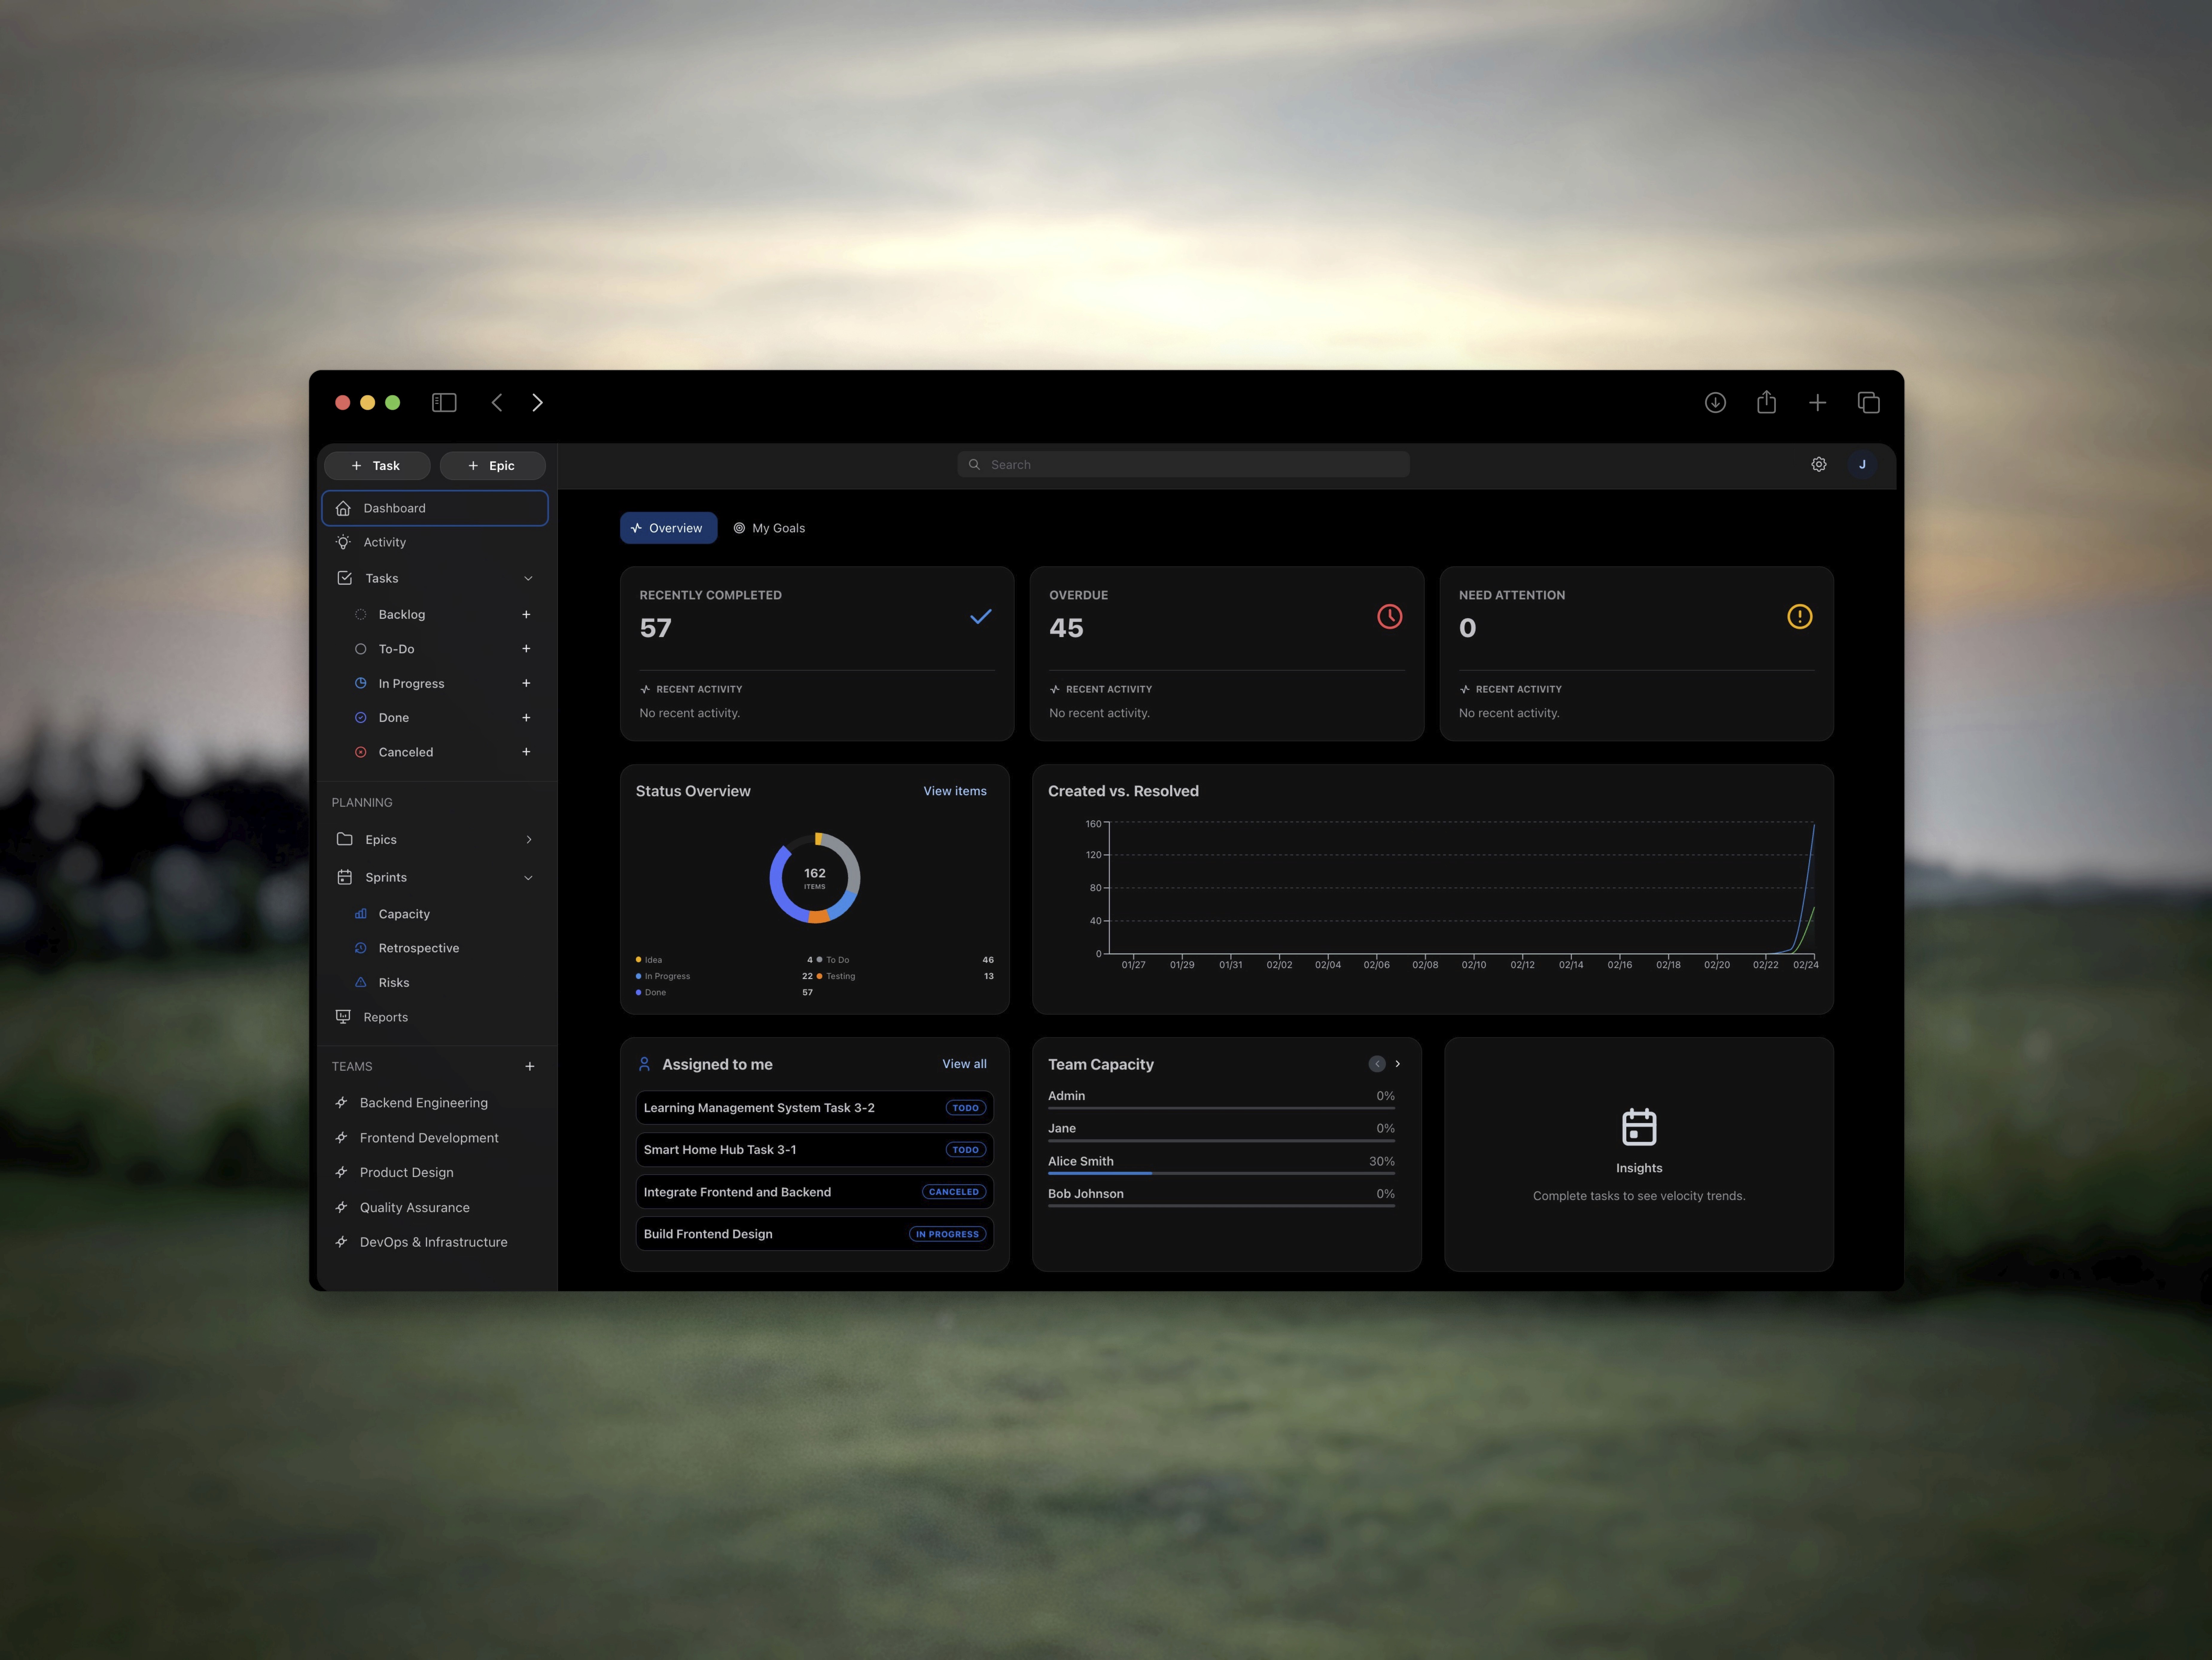Go to next Team Capacity page

point(1397,1064)
